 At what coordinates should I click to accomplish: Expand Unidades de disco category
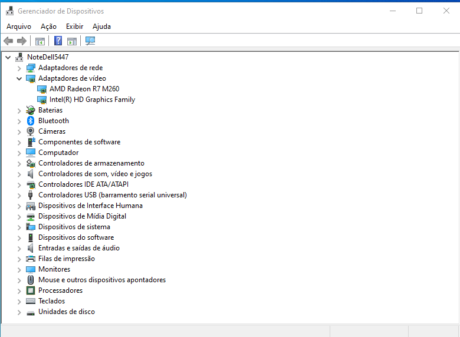pos(19,312)
